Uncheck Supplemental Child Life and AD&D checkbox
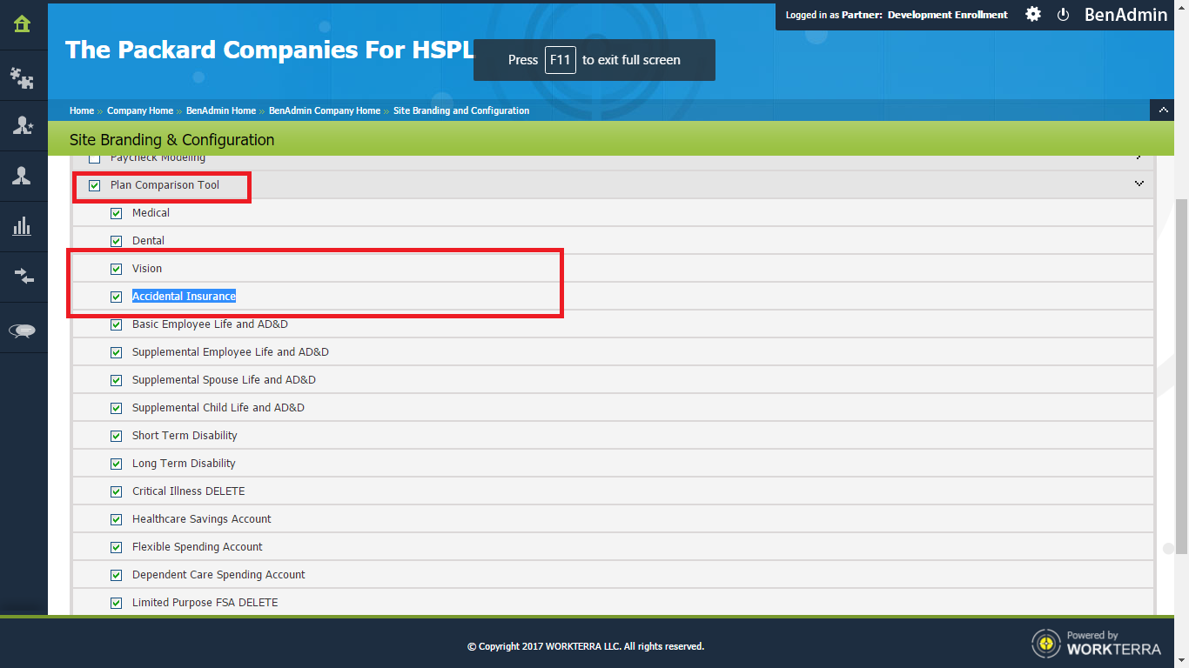This screenshot has height=668, width=1189. pyautogui.click(x=117, y=408)
